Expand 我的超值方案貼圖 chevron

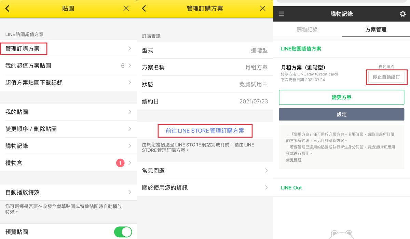tap(129, 66)
